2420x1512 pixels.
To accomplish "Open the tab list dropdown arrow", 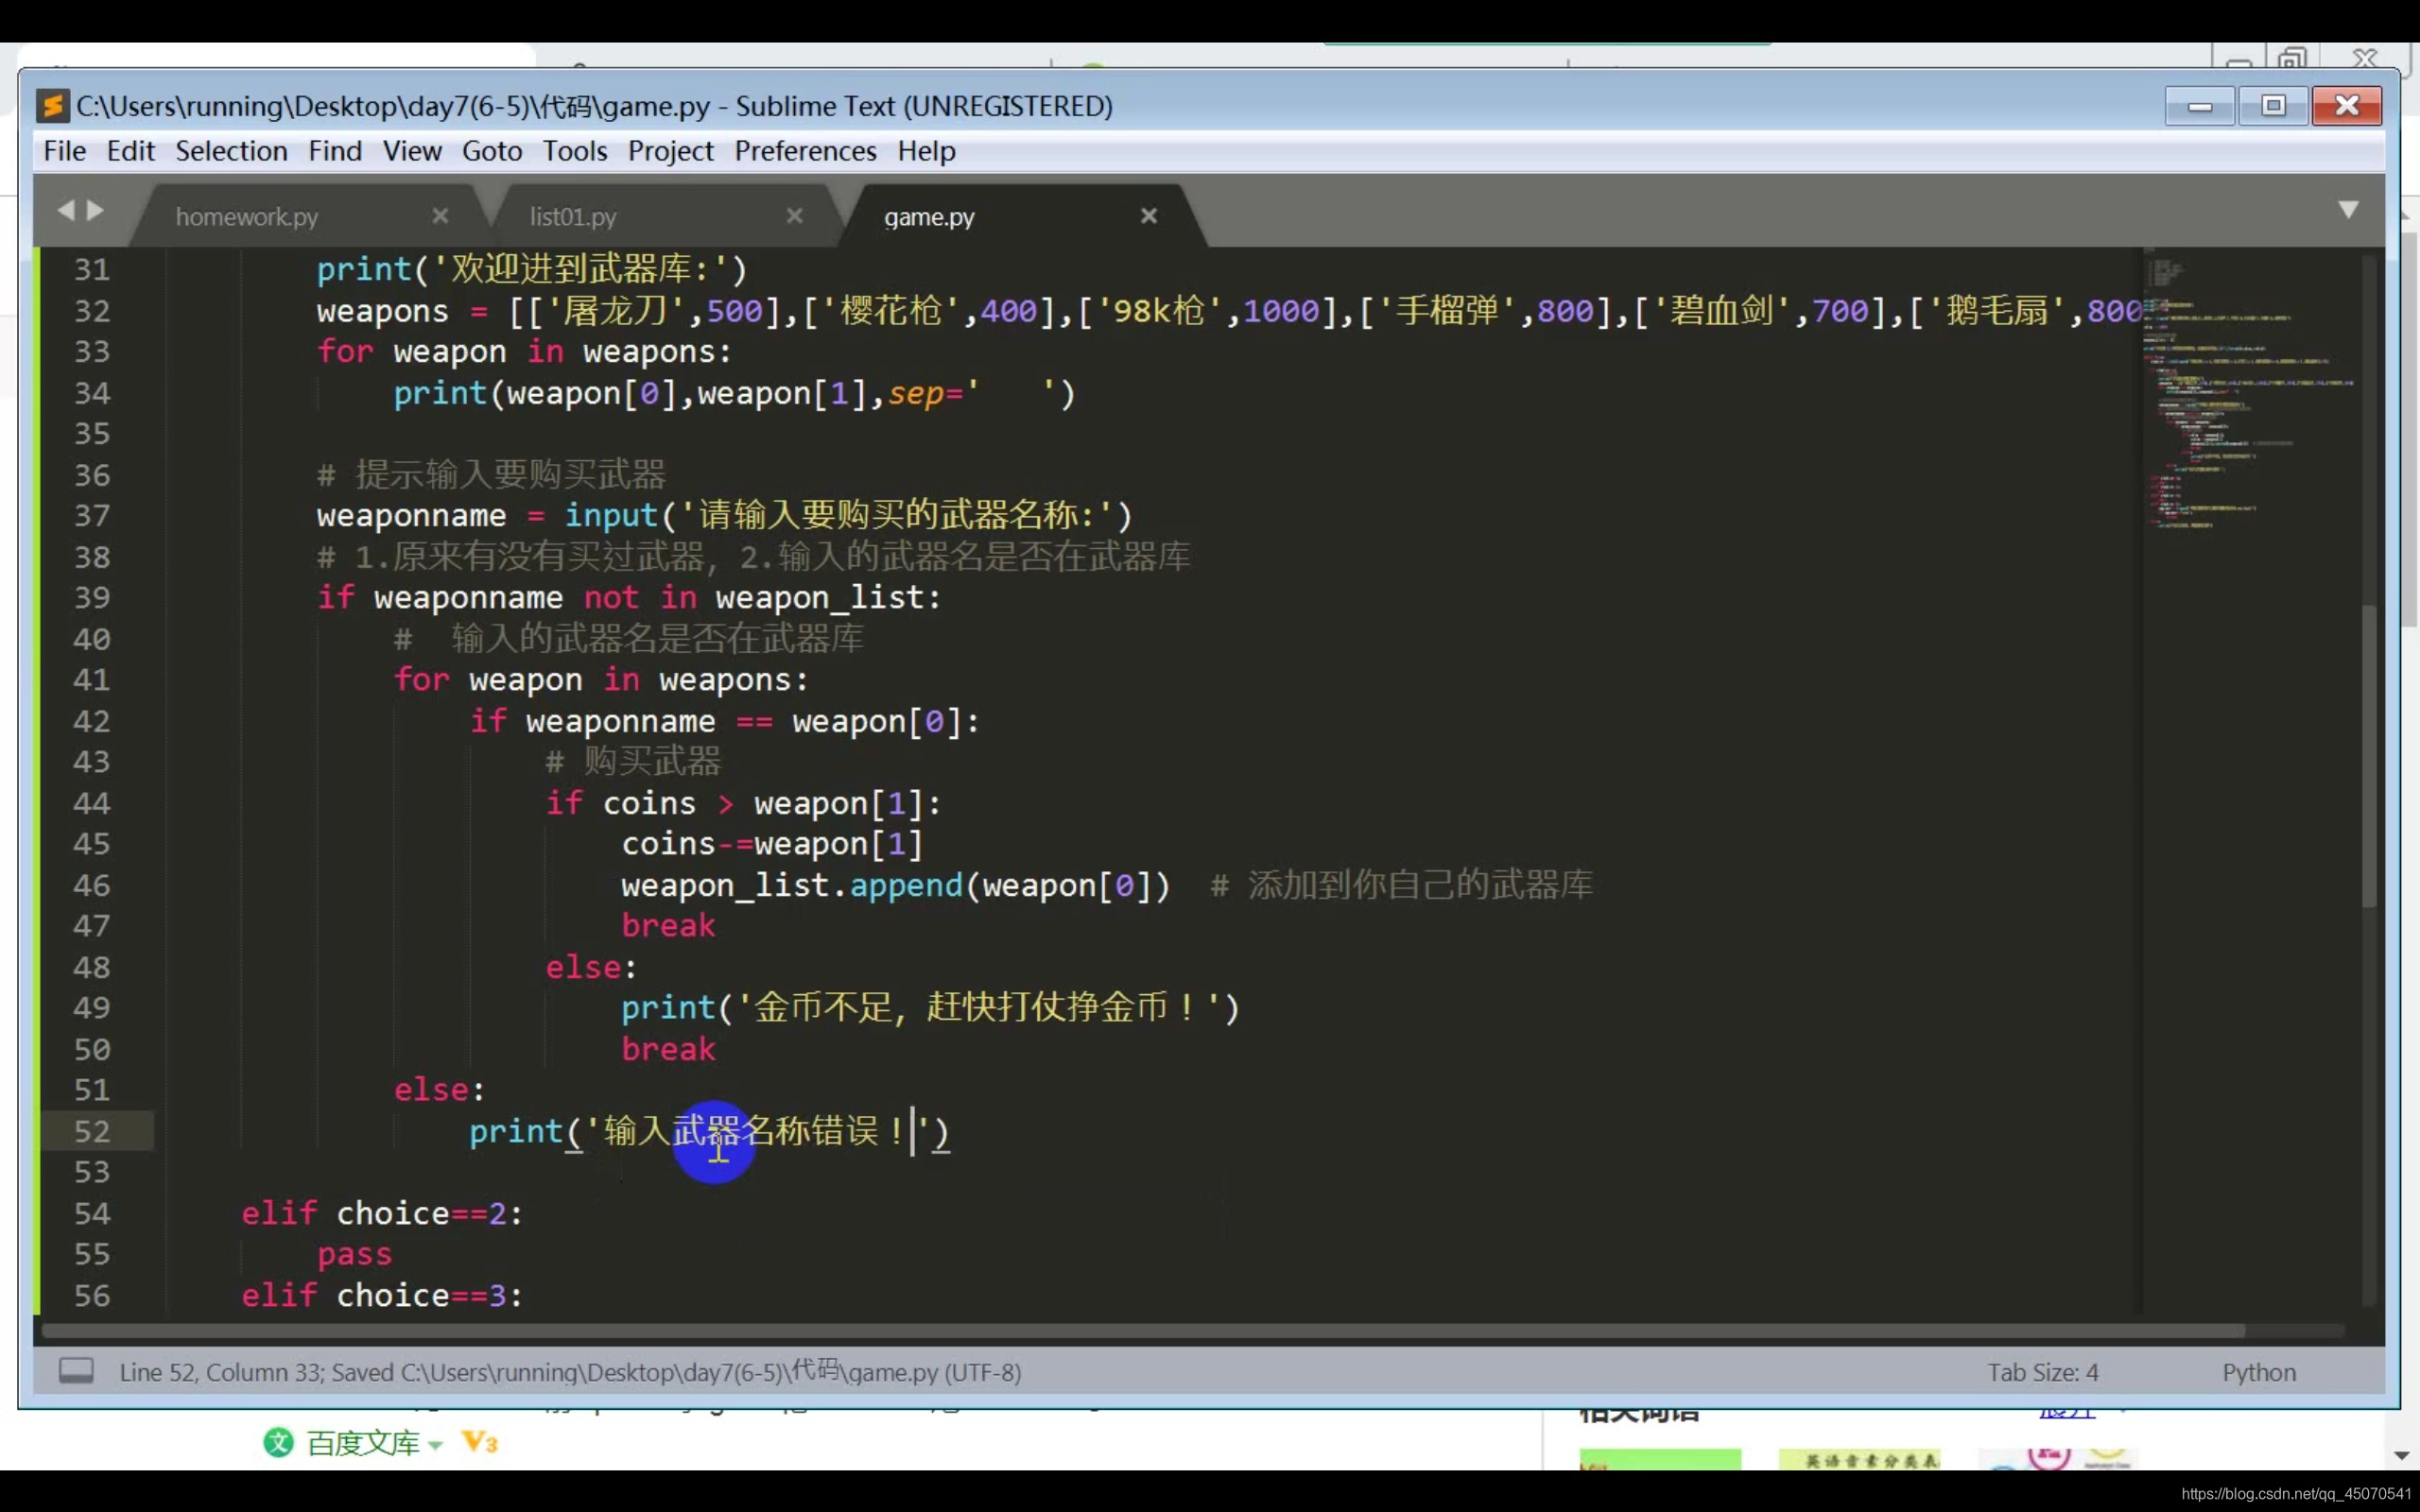I will pyautogui.click(x=2348, y=209).
